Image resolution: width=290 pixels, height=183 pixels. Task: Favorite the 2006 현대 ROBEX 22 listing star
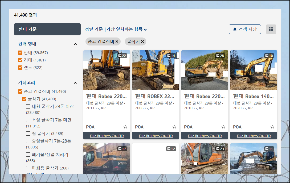tap(174, 127)
